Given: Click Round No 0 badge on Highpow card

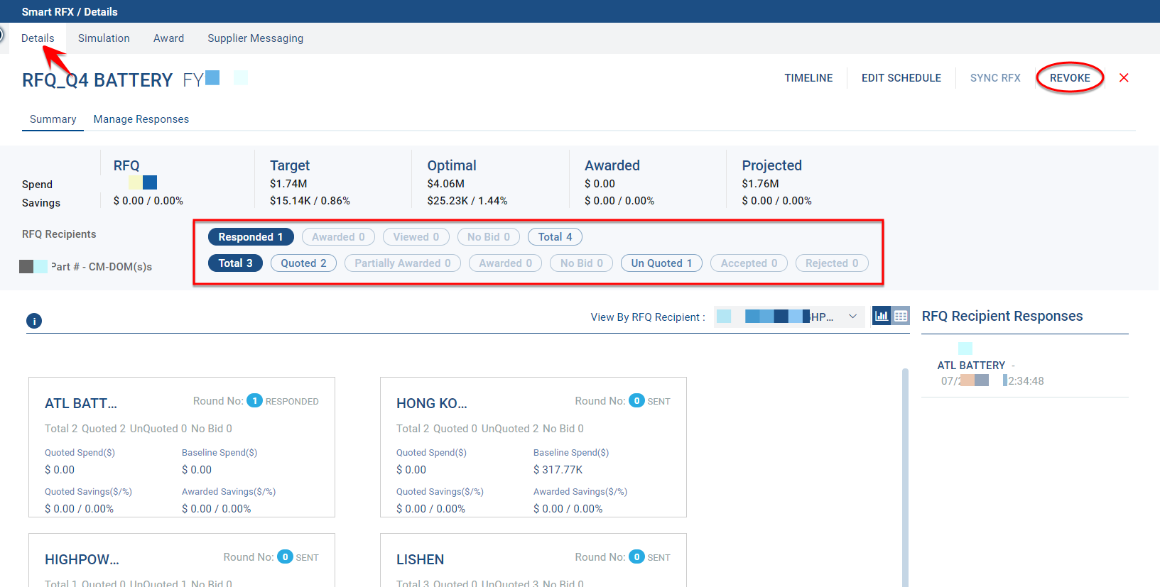Looking at the screenshot, I should pyautogui.click(x=285, y=557).
